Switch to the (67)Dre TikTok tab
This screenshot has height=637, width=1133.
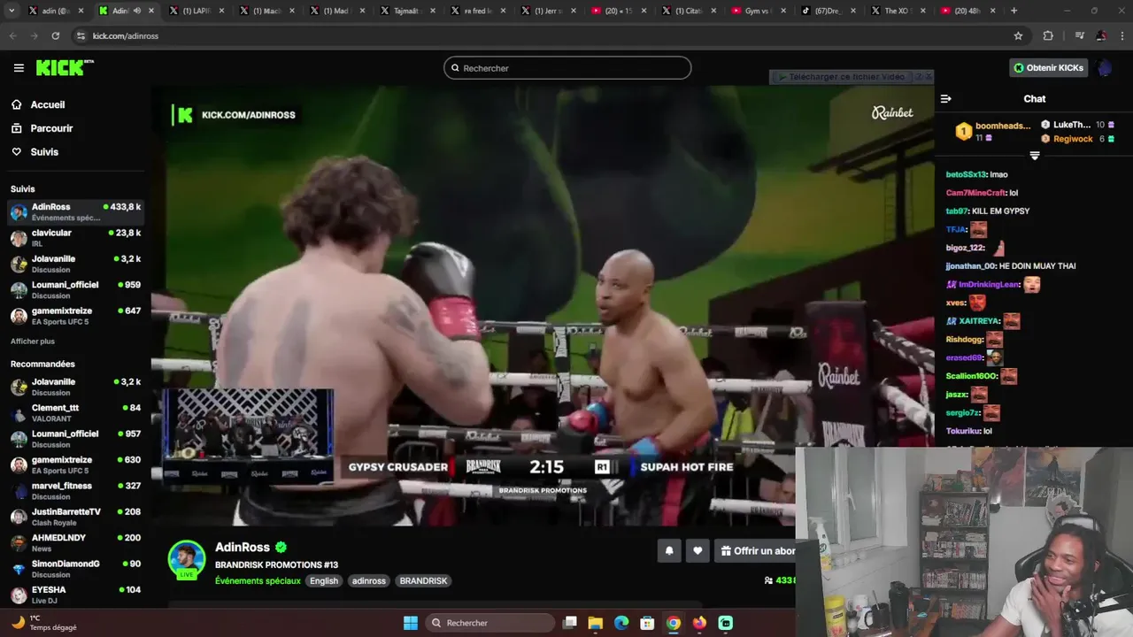pyautogui.click(x=828, y=11)
